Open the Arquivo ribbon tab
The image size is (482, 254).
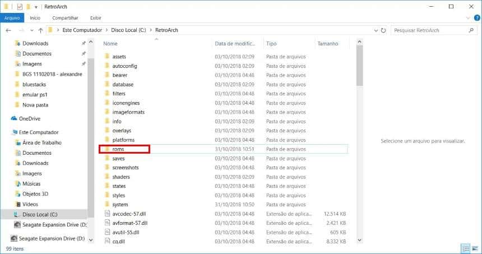(x=12, y=18)
